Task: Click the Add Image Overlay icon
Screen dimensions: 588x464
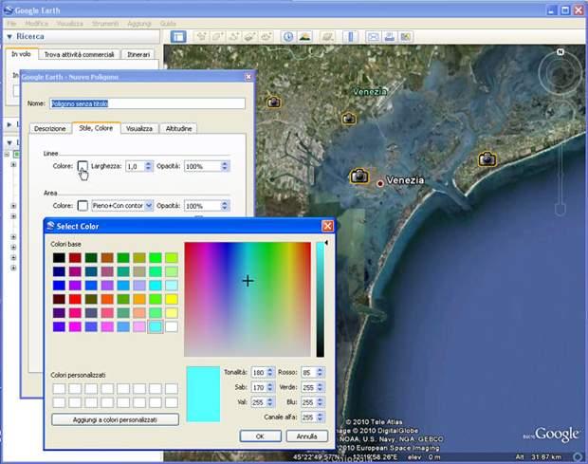Action: 250,37
